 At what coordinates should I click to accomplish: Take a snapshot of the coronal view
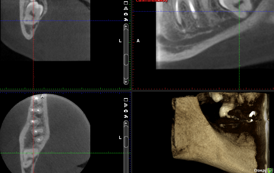coord(126,14)
